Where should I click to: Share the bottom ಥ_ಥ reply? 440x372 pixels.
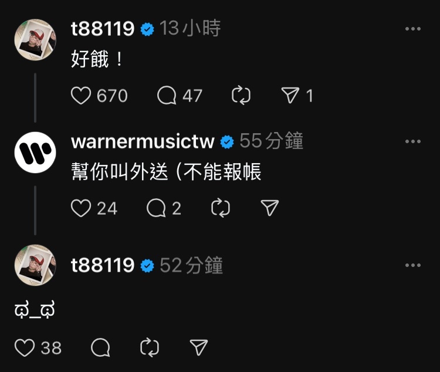(x=199, y=347)
